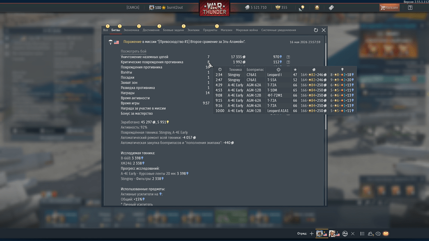Click the ticket coupon icon in the top bar
The width and height of the screenshot is (429, 241).
[x=331, y=8]
